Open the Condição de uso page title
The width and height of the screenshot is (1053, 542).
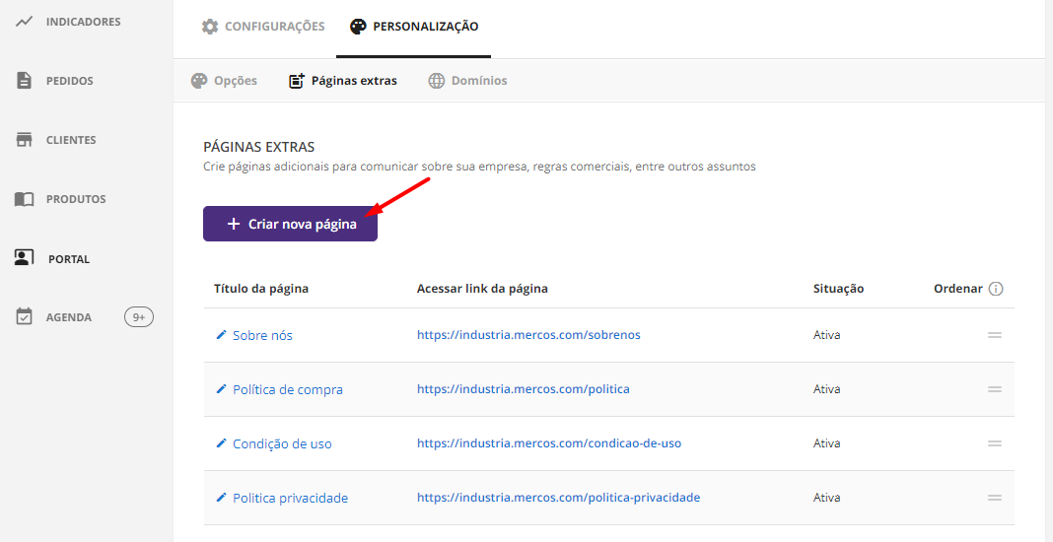point(282,443)
